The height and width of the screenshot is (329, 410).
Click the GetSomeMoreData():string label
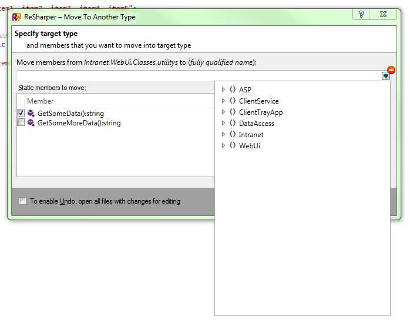pyautogui.click(x=79, y=123)
